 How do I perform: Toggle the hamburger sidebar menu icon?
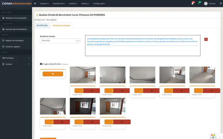coord(35,4)
